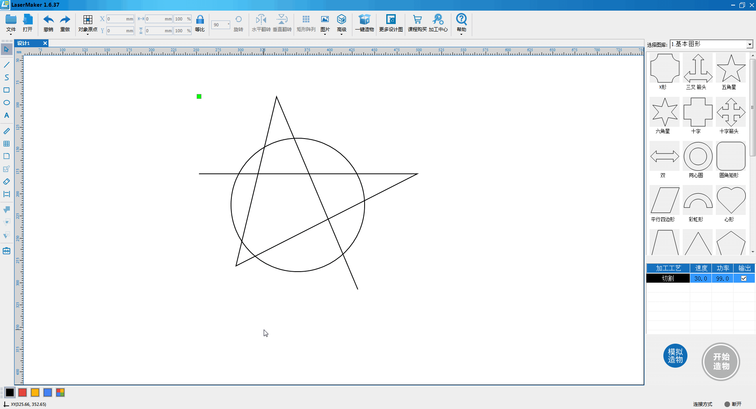Click the 开始造物 start button

721,361
